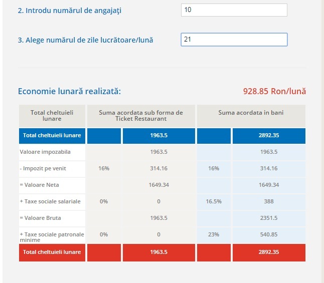Click the '= Valoare Bruta' row label
Image resolution: width=324 pixels, height=283 pixels.
coord(41,218)
